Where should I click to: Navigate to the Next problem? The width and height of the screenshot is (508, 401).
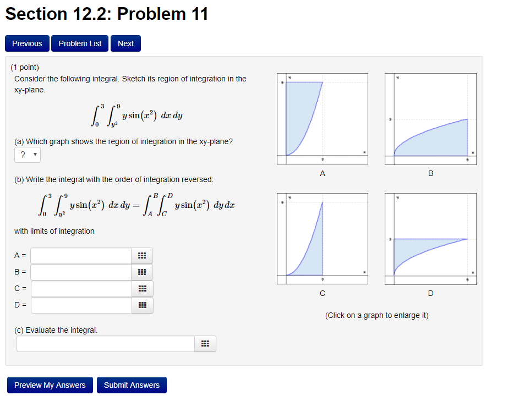coord(125,43)
